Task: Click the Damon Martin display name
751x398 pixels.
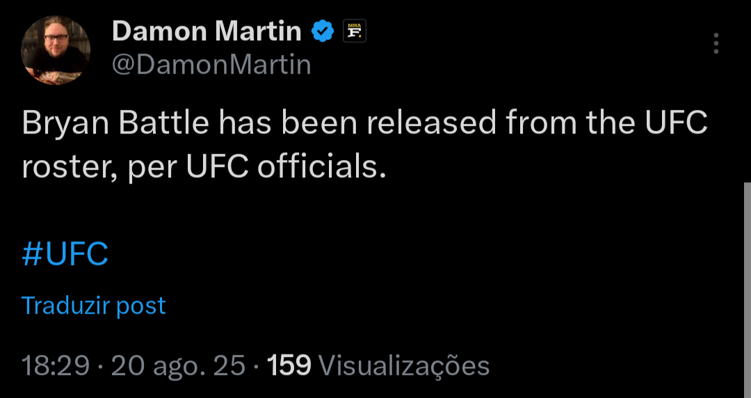Action: click(207, 31)
